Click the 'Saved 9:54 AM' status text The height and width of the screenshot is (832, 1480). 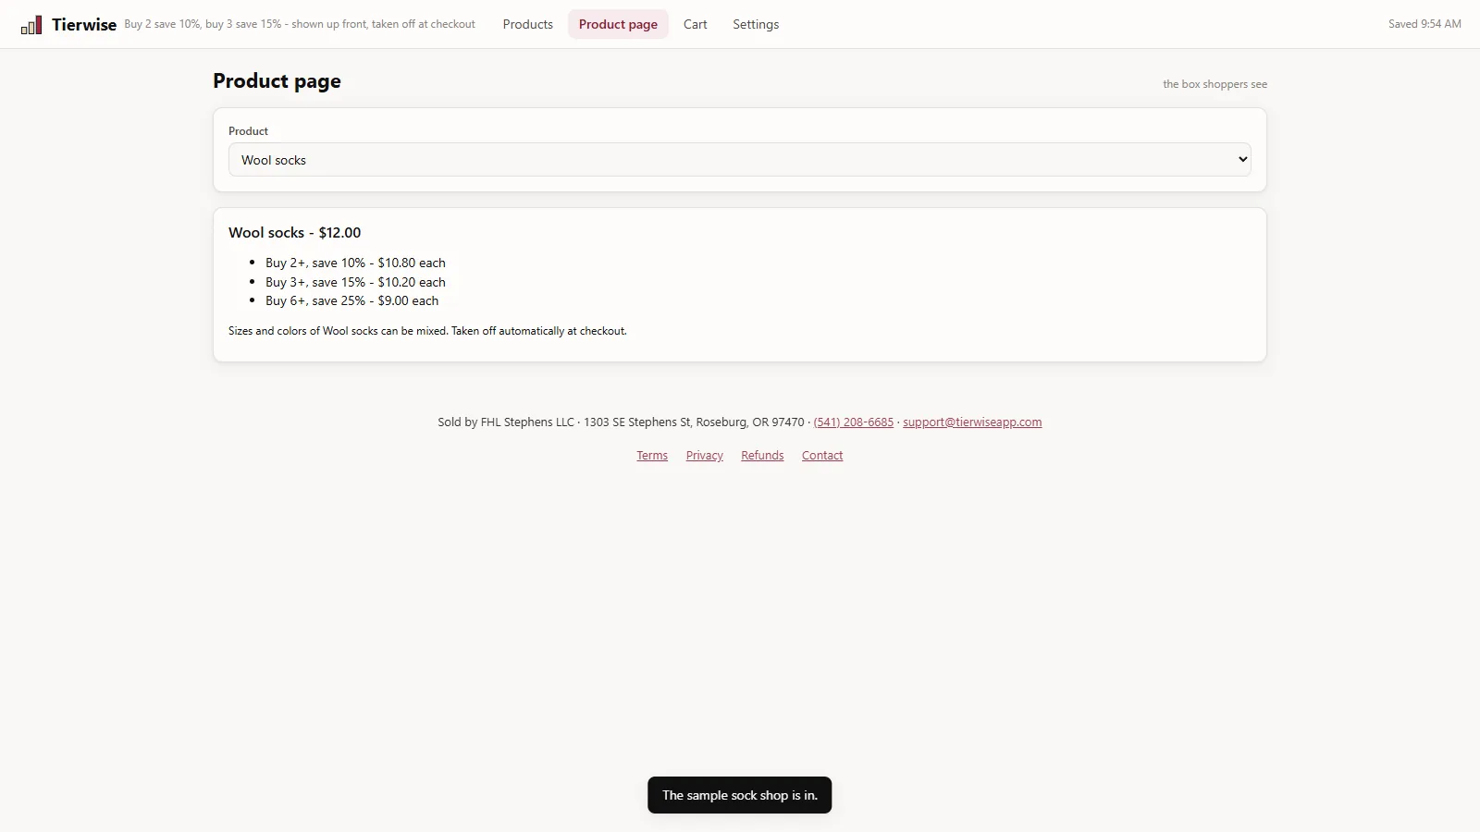(1424, 24)
